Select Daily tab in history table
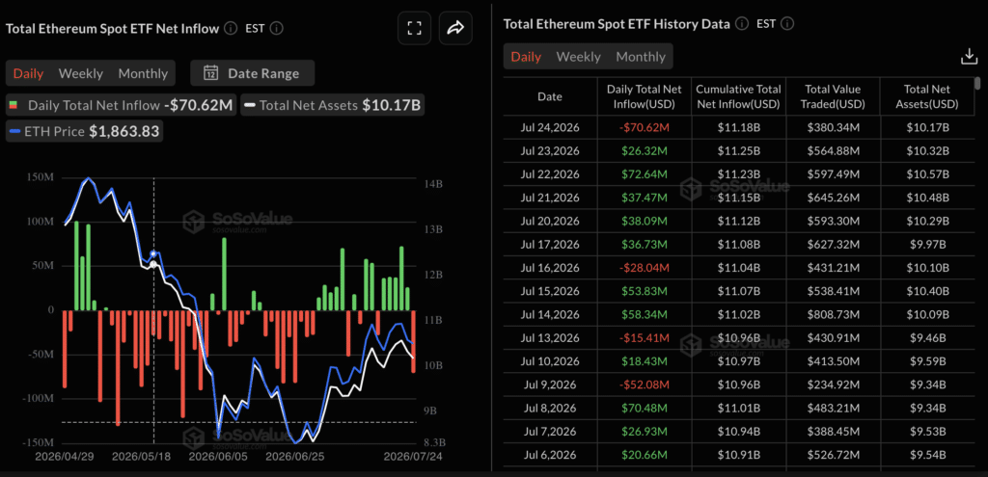The width and height of the screenshot is (988, 477). coord(526,57)
